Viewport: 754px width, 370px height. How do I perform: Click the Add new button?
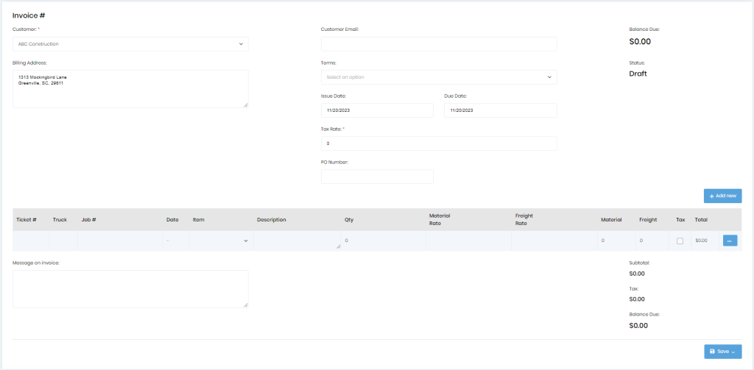pos(722,196)
